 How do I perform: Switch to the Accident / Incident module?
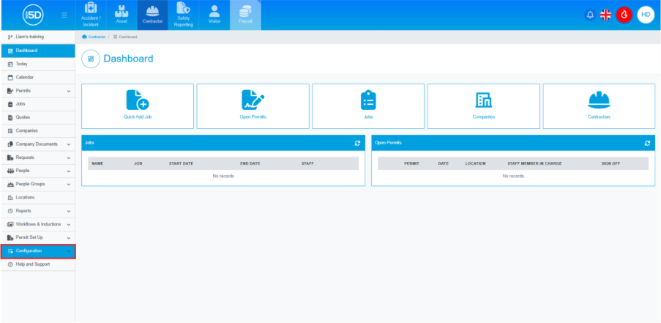pos(92,15)
